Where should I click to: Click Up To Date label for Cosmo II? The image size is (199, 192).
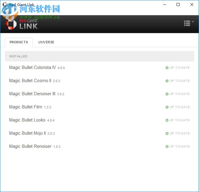pos(180,81)
